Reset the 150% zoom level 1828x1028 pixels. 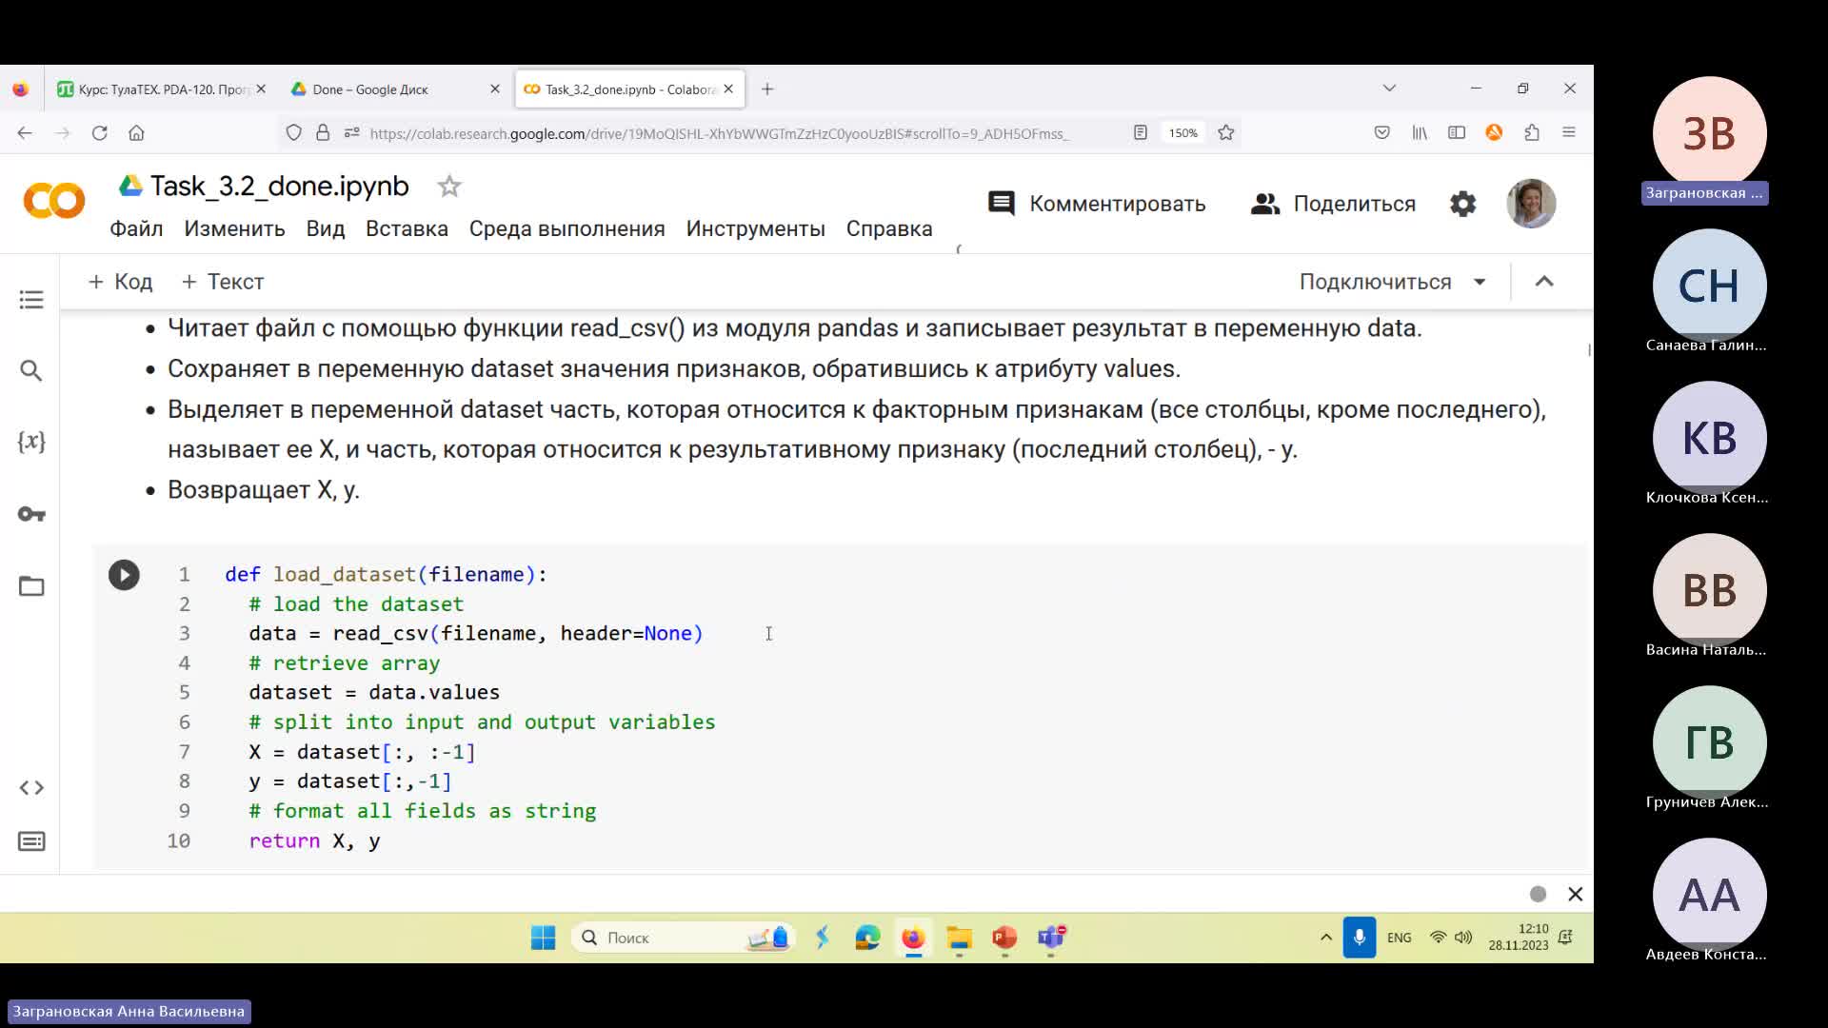tap(1182, 133)
